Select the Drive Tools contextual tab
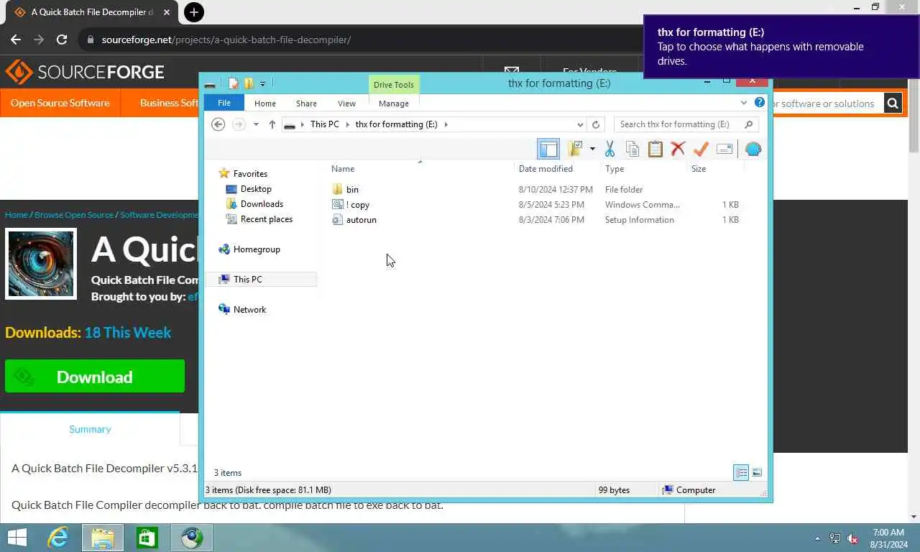 tap(394, 85)
